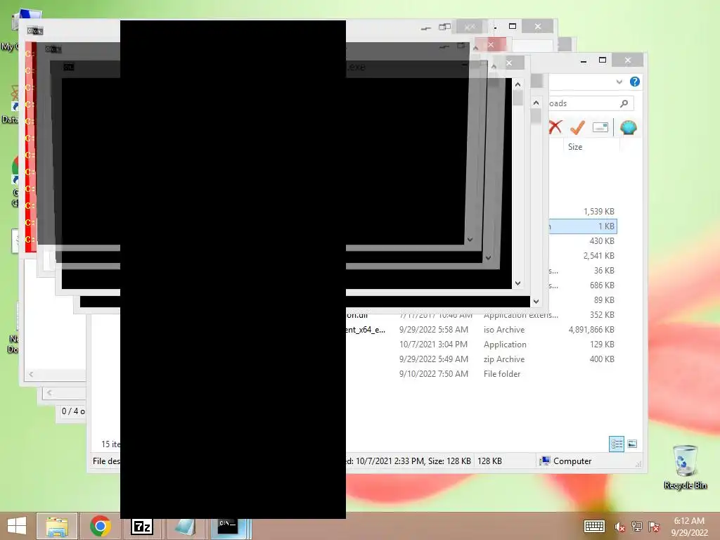Select the file sized 36 KB
The image size is (720, 540).
point(604,271)
